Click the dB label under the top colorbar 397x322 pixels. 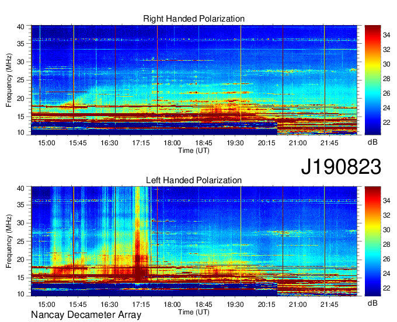pos(372,142)
